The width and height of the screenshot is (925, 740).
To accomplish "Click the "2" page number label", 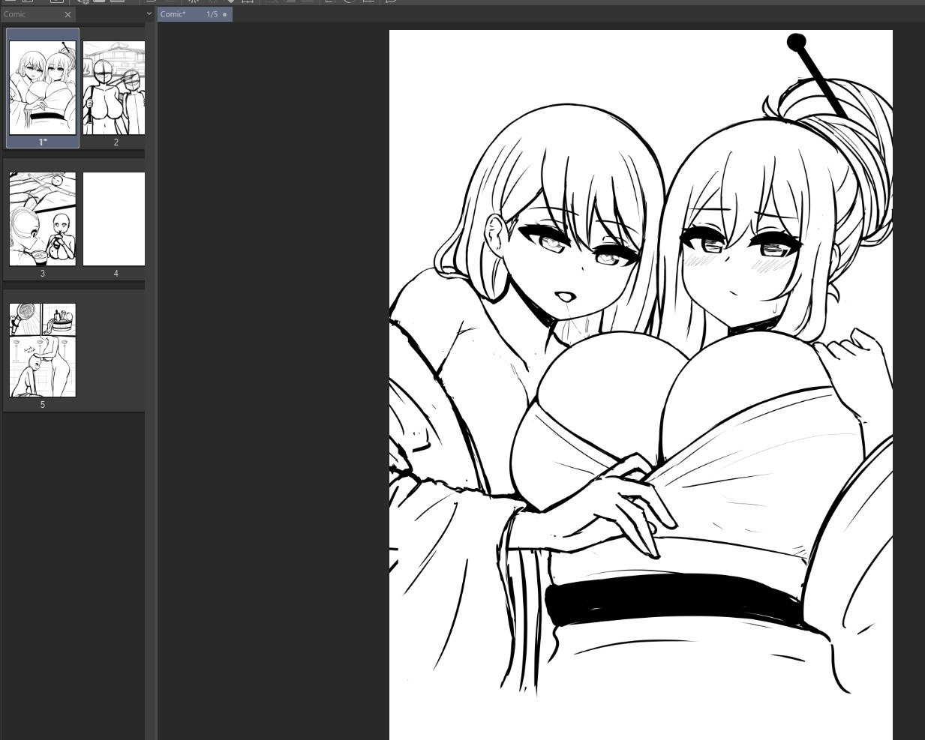I will [116, 142].
